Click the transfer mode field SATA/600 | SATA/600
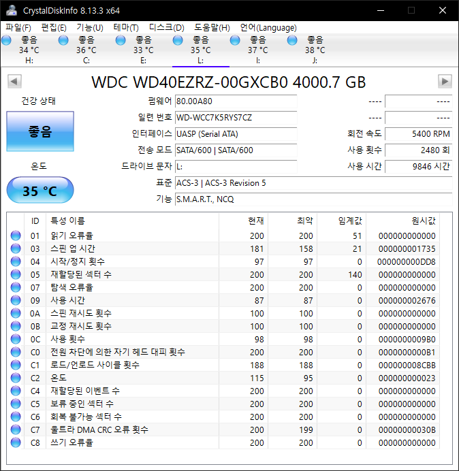The width and height of the screenshot is (459, 471). click(236, 150)
